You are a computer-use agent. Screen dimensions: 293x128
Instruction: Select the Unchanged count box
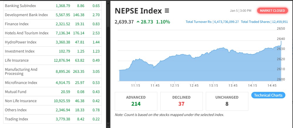[227, 100]
